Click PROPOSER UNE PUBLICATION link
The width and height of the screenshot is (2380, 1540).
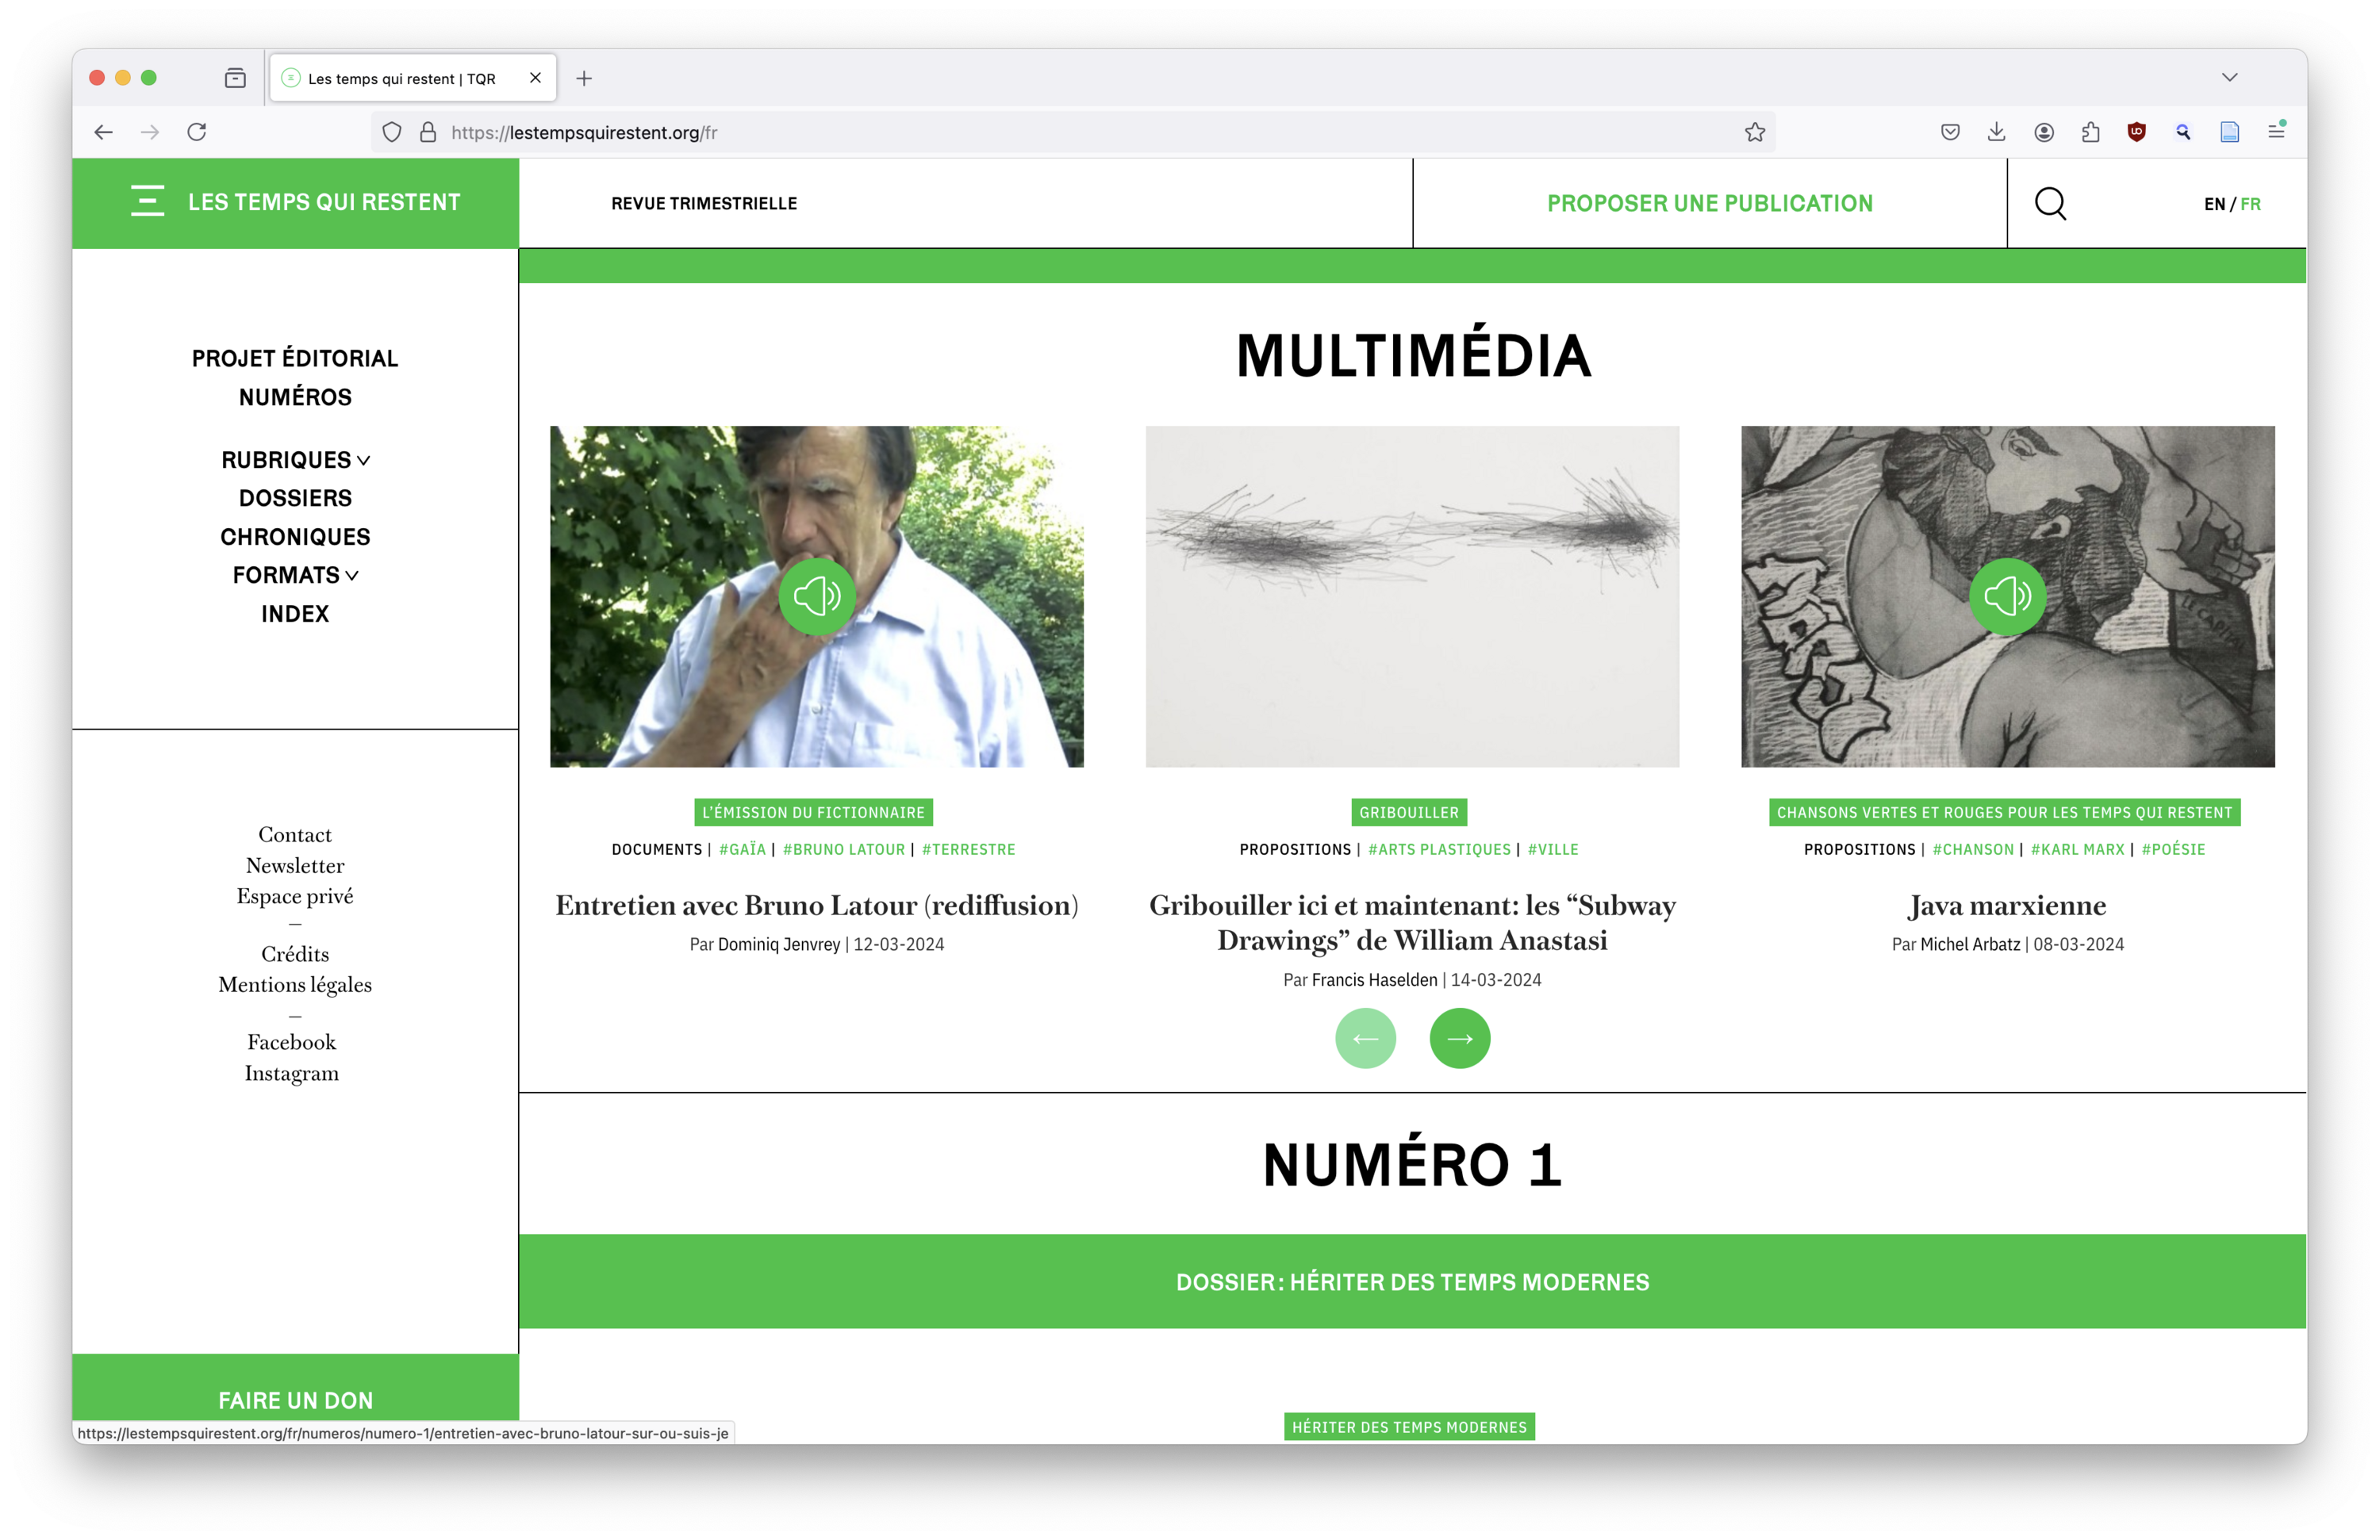click(1709, 203)
